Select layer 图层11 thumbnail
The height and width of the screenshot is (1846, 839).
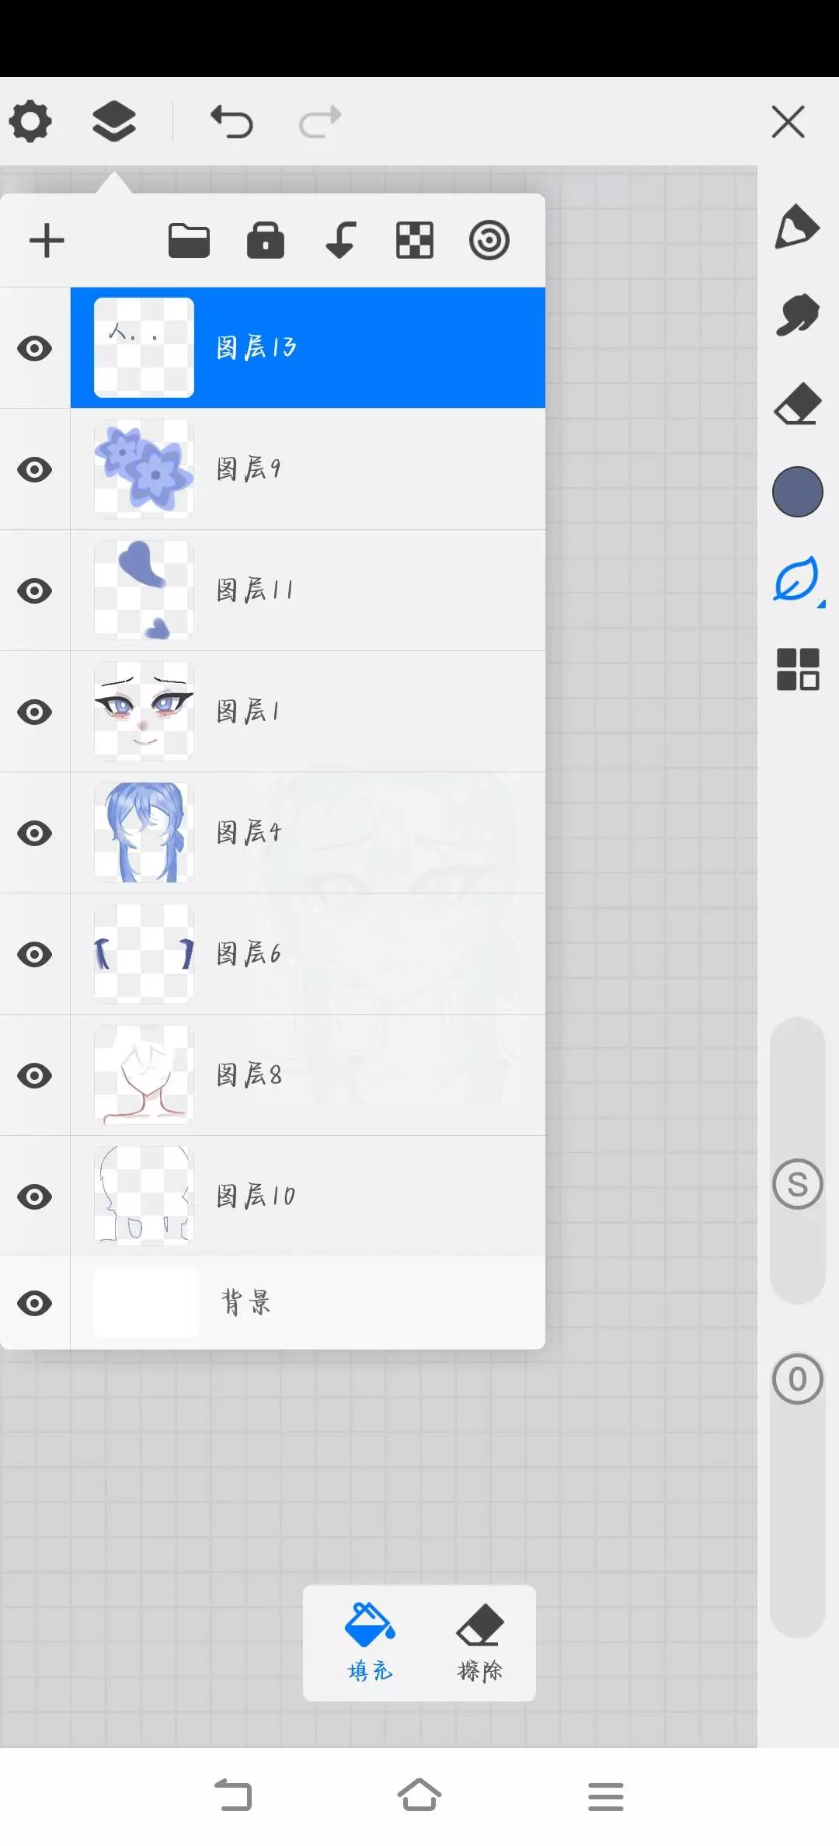(x=144, y=590)
